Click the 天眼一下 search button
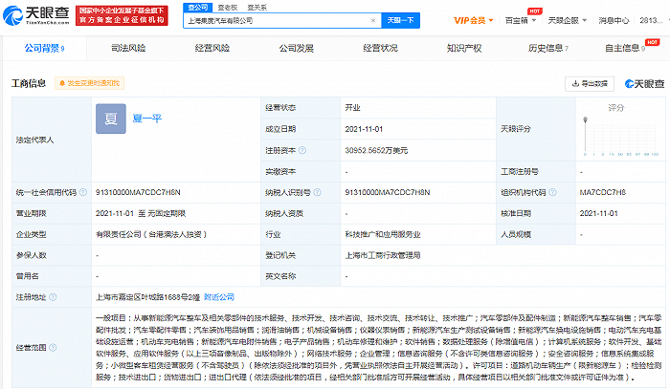This screenshot has height=389, width=670. [x=400, y=20]
